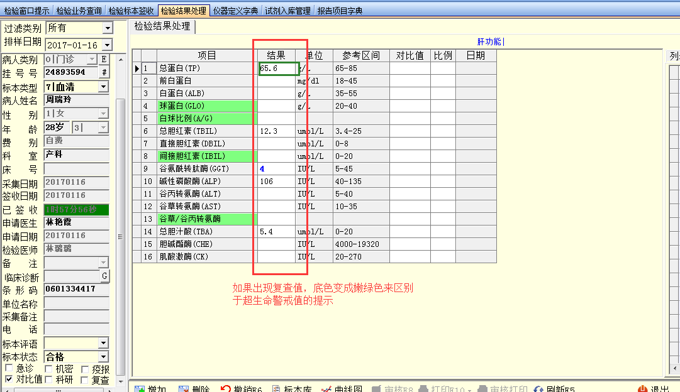Click the G button beside 临床诊断
This screenshot has width=680, height=392.
[104, 276]
